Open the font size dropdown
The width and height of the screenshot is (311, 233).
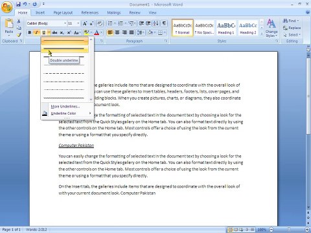[x=78, y=23]
